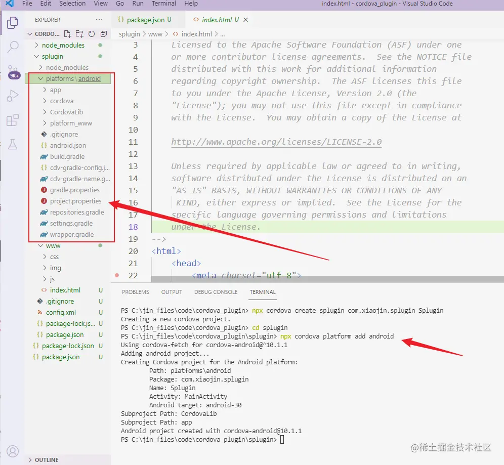
Task: Open cdv-gradle-name.gradle file
Action: [80, 179]
